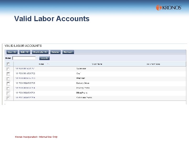Check the box for the Supervisor row

coord(8,69)
